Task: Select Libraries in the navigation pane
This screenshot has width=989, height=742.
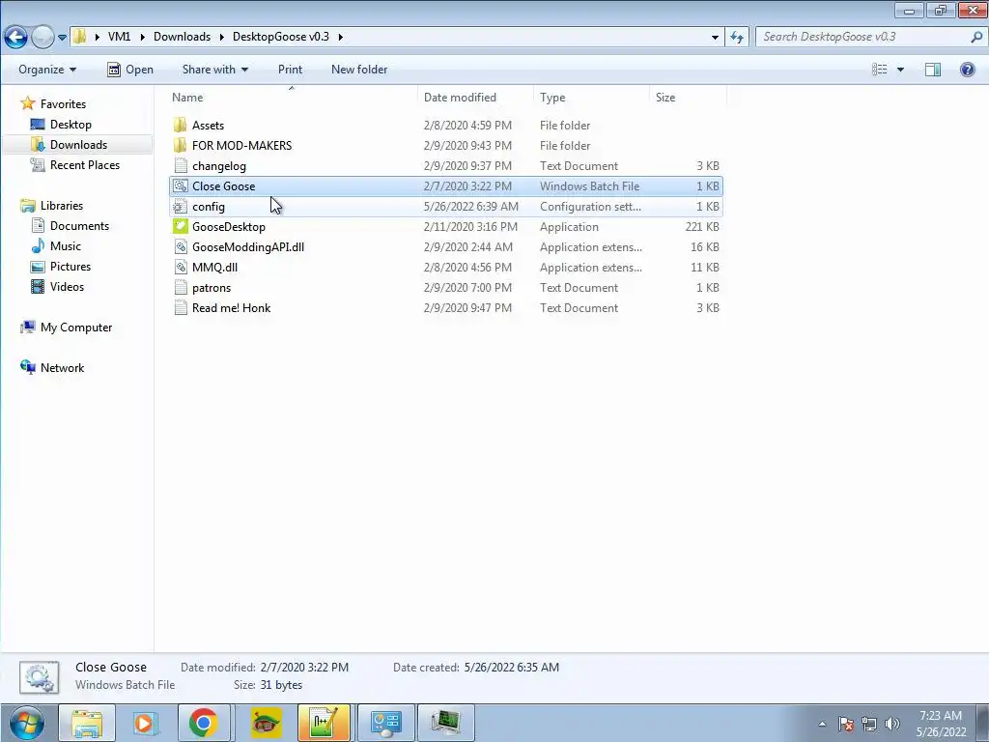Action: 61,206
